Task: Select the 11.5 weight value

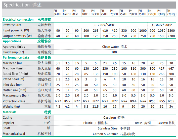Action: tap(95, 107)
